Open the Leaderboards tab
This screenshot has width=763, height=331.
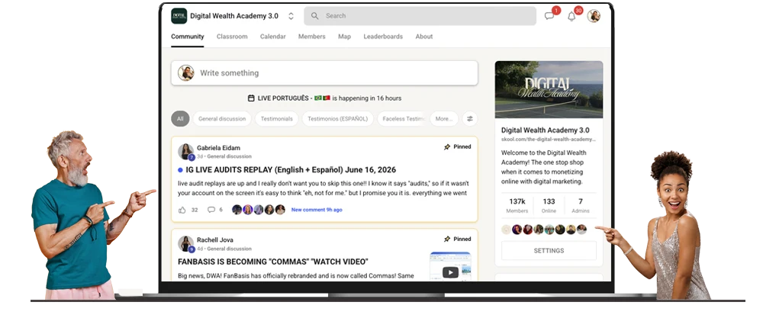pyautogui.click(x=383, y=37)
